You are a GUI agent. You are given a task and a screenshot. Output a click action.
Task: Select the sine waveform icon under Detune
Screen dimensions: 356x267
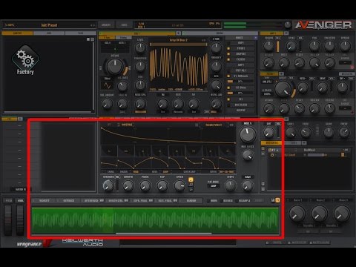tap(107, 86)
